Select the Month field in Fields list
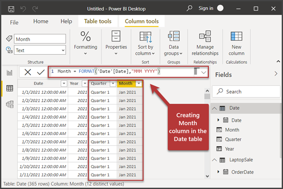 coord(232,130)
